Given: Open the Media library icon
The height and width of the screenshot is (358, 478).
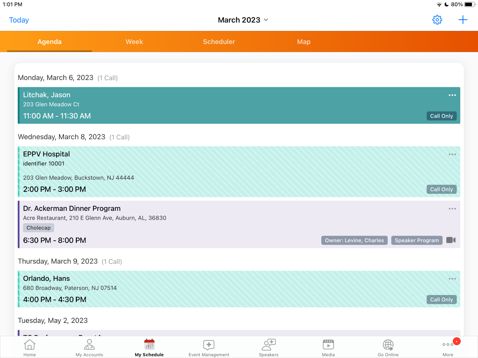Looking at the screenshot, I should (328, 345).
